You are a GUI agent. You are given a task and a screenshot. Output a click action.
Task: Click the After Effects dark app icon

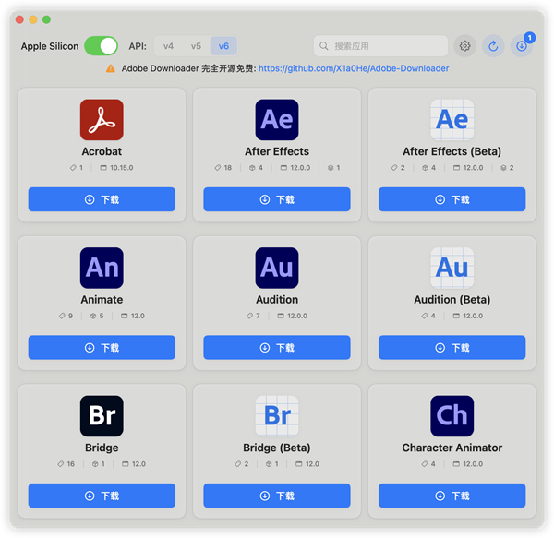[277, 120]
